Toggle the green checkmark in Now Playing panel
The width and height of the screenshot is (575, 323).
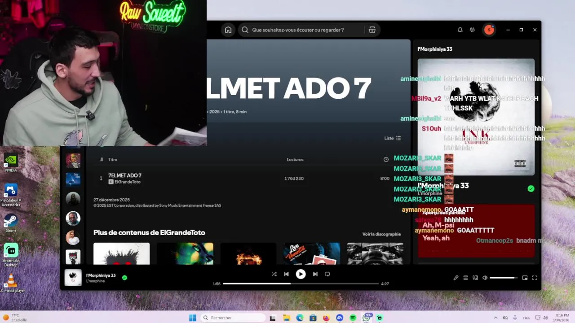tap(531, 189)
